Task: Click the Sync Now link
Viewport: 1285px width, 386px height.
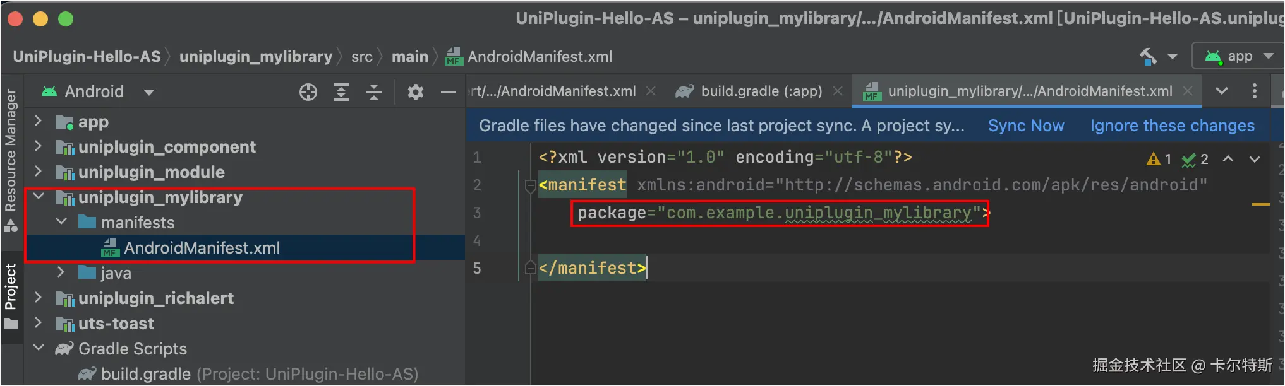Action: click(x=1026, y=126)
